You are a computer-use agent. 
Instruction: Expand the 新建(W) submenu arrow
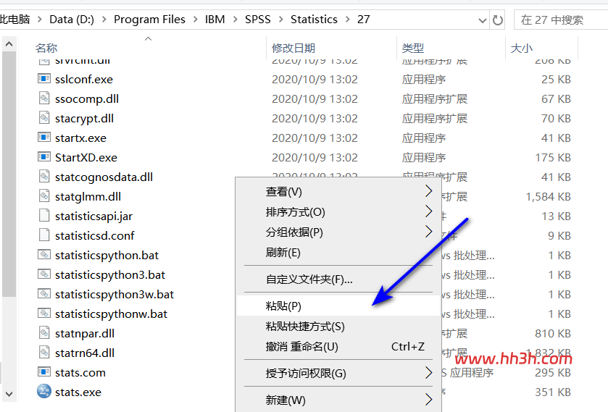[x=428, y=400]
